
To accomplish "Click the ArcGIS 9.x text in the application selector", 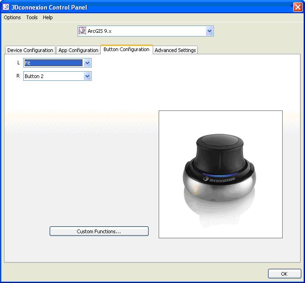I will (99, 31).
